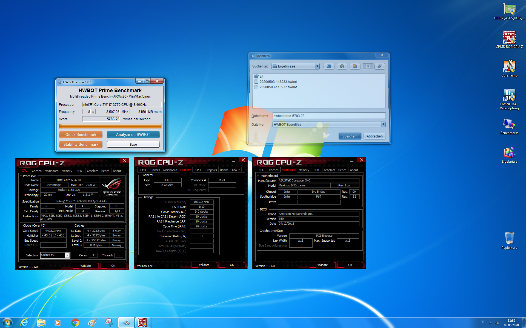Open CPUID ROG CPU-Z desktop shortcut
Screen dimensions: 526x328
tap(509, 40)
